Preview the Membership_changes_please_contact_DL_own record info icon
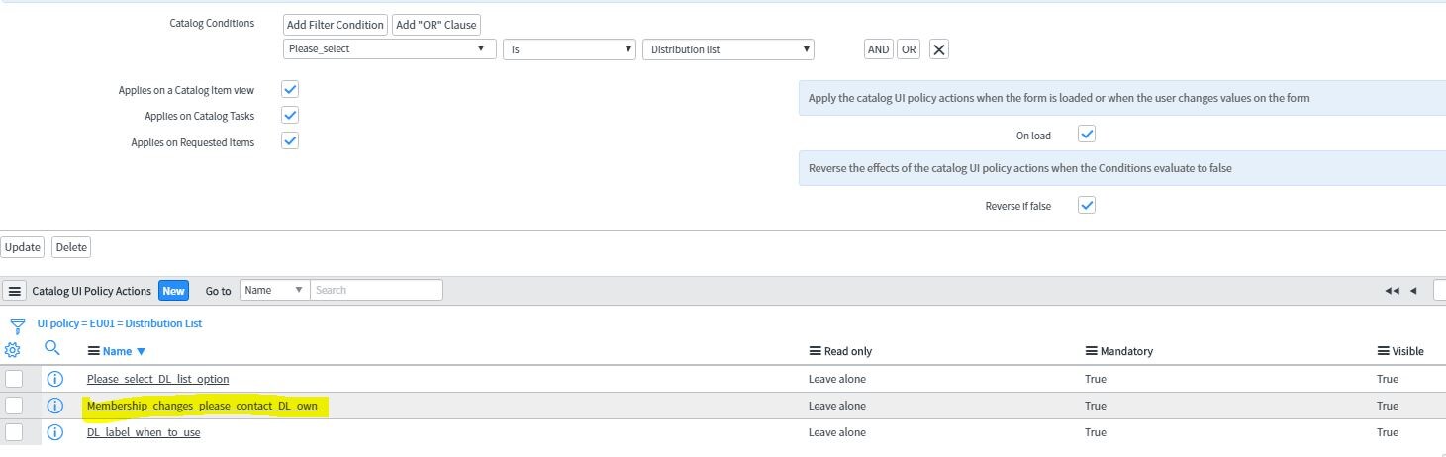The width and height of the screenshot is (1446, 457). coord(55,406)
